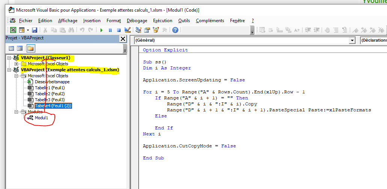This screenshot has width=387, height=189.
Task: Click the blue Help question mark icon
Action: click(x=175, y=30)
